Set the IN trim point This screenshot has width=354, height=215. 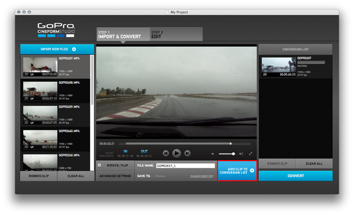[125, 152]
